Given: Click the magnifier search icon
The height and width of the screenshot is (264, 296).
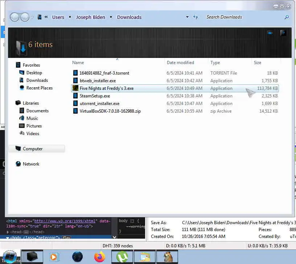Looking at the screenshot, I should pos(287,17).
